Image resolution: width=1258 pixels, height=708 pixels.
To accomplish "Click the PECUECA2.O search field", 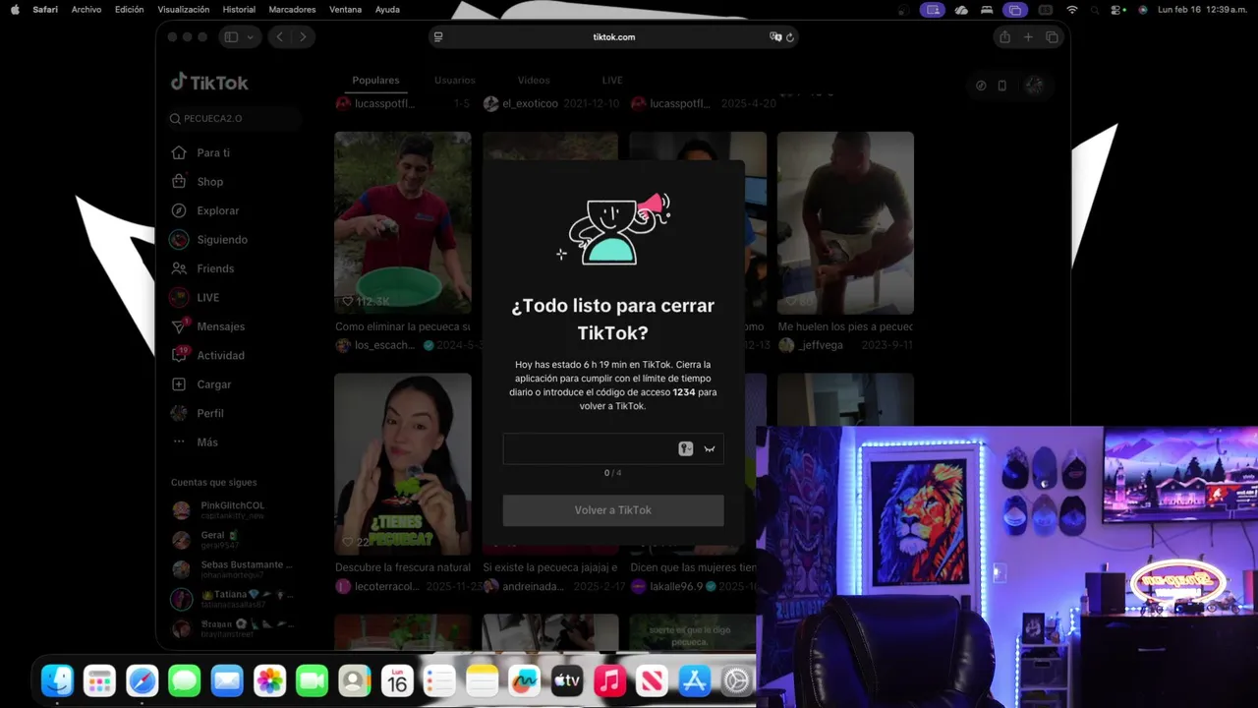I will [x=234, y=119].
